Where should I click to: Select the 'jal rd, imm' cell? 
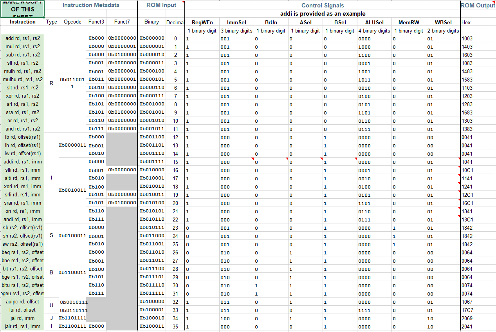pyautogui.click(x=22, y=318)
